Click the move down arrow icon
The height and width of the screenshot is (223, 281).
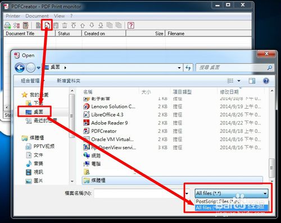click(92, 25)
